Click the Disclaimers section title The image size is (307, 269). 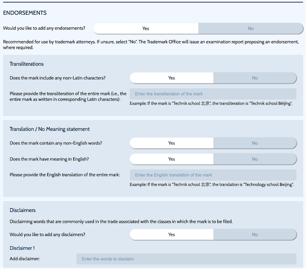[x=23, y=210]
